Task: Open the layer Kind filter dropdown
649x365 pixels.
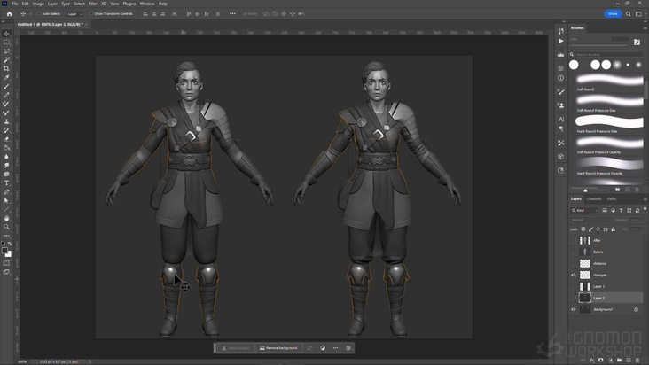Action: 586,210
